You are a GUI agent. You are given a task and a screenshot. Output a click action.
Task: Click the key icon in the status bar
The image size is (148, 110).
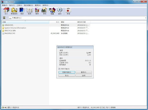tap(5, 107)
